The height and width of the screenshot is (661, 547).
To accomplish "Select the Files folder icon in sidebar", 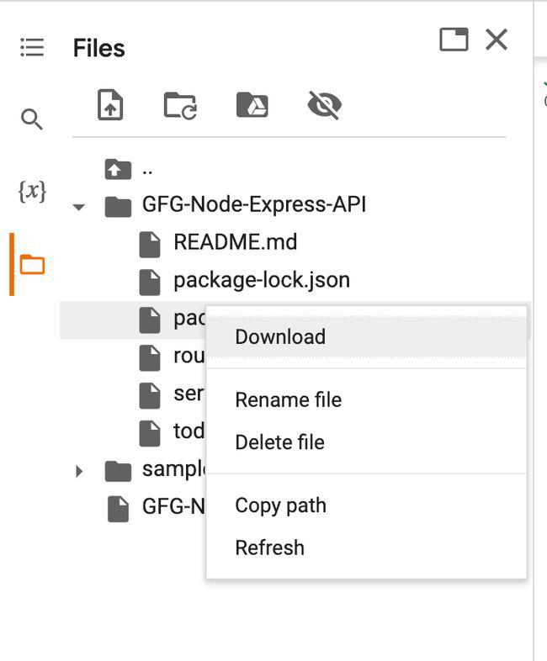I will point(32,265).
